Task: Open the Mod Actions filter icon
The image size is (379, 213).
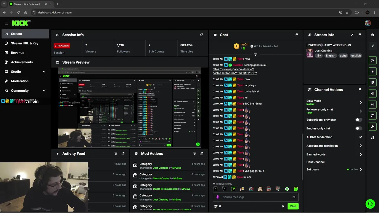Action: [195, 154]
